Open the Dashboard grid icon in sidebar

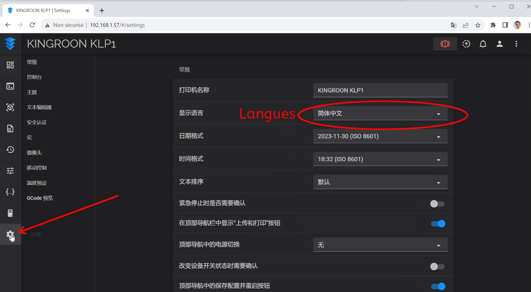tap(10, 65)
